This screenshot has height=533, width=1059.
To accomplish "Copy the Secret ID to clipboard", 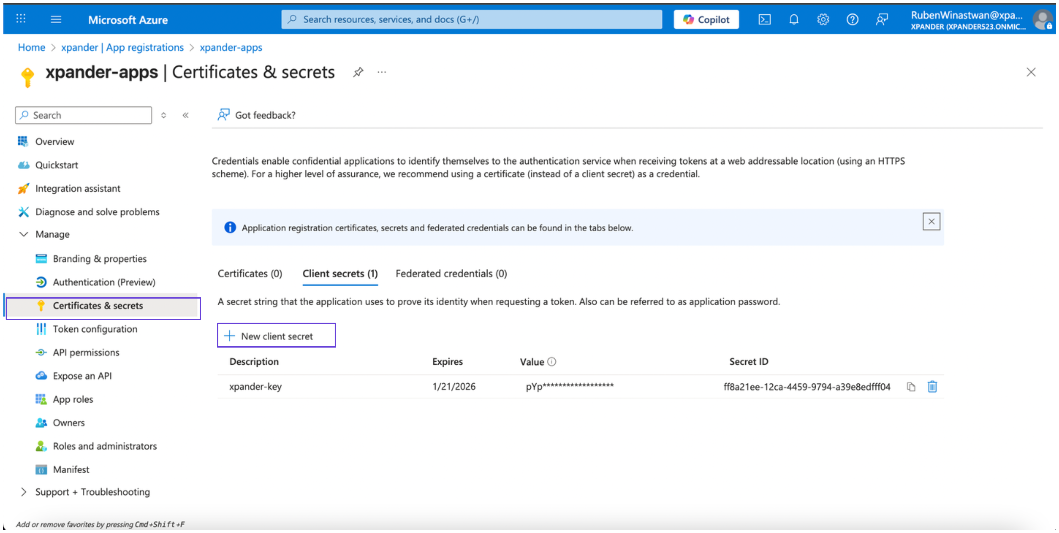I will coord(911,387).
